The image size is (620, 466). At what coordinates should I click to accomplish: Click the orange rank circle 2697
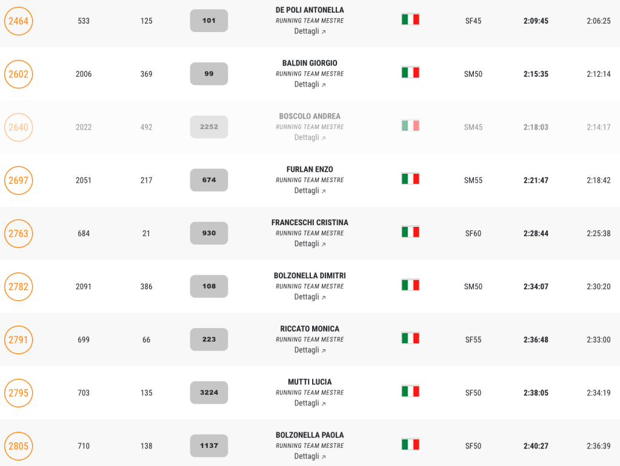point(18,180)
